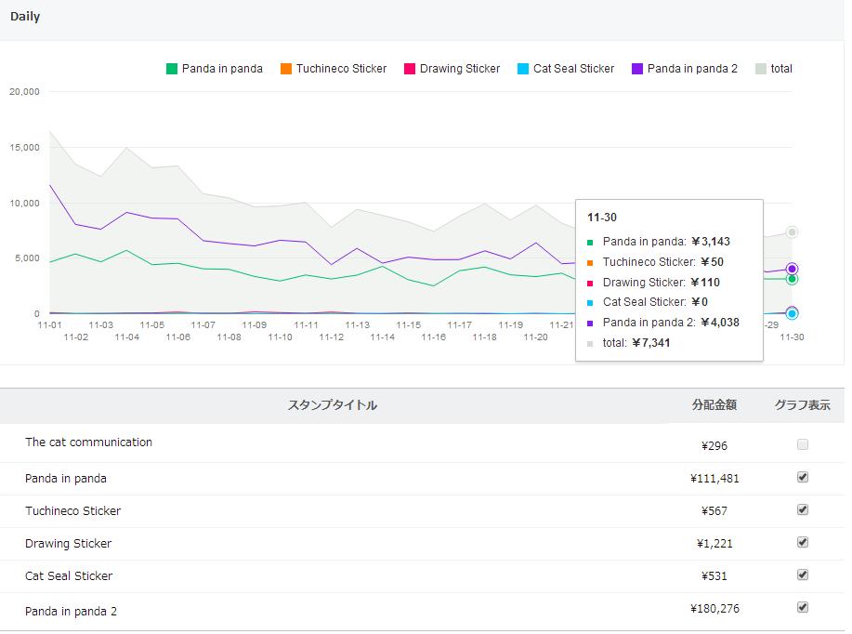The width and height of the screenshot is (852, 634).
Task: Uncheck Cat Seal Sticker graph checkbox
Action: pyautogui.click(x=803, y=575)
